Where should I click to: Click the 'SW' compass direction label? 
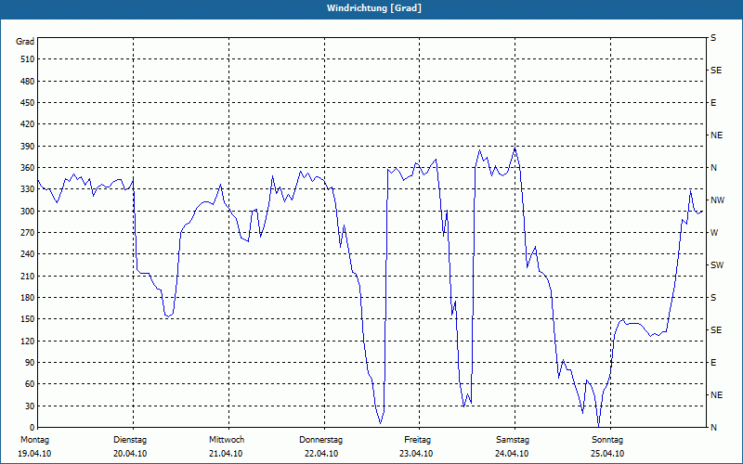click(717, 265)
